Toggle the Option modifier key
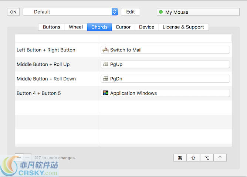The width and height of the screenshot is (247, 177). (x=207, y=158)
